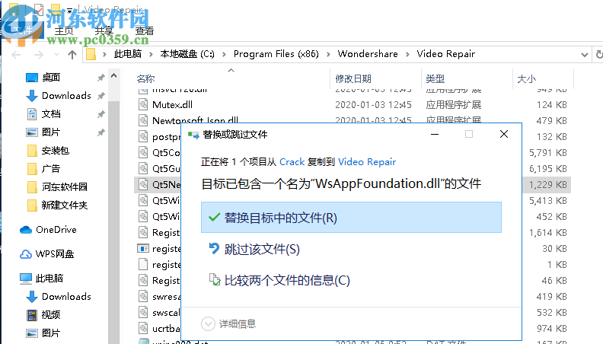
Task: Refresh the current folder
Action: [598, 55]
